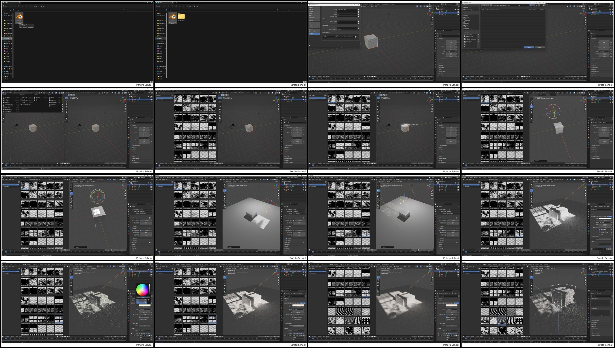Open Animation Player dropdown in Blender Preferences
615x348 pixels.
[x=348, y=30]
